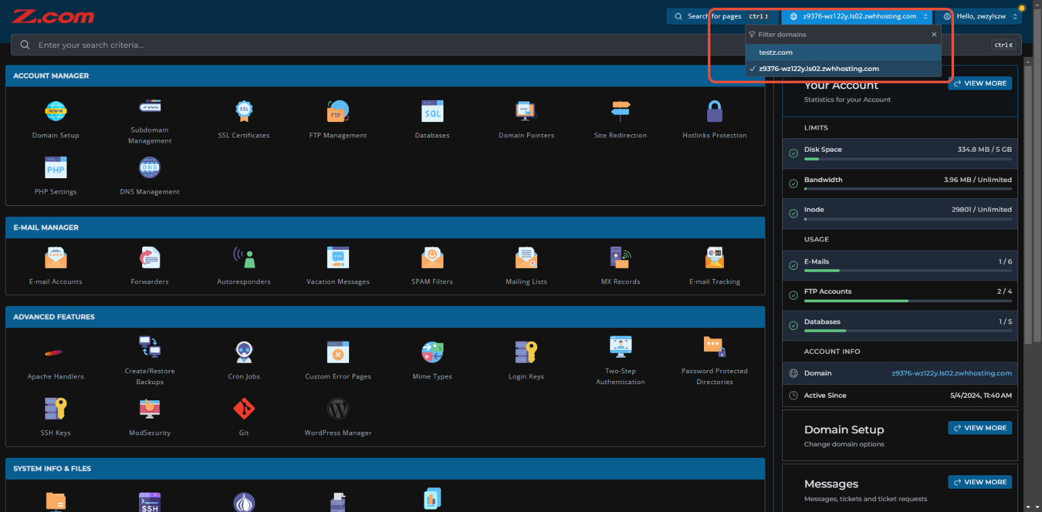
Task: Click the ADVANCED FEATURES section header
Action: pyautogui.click(x=385, y=316)
